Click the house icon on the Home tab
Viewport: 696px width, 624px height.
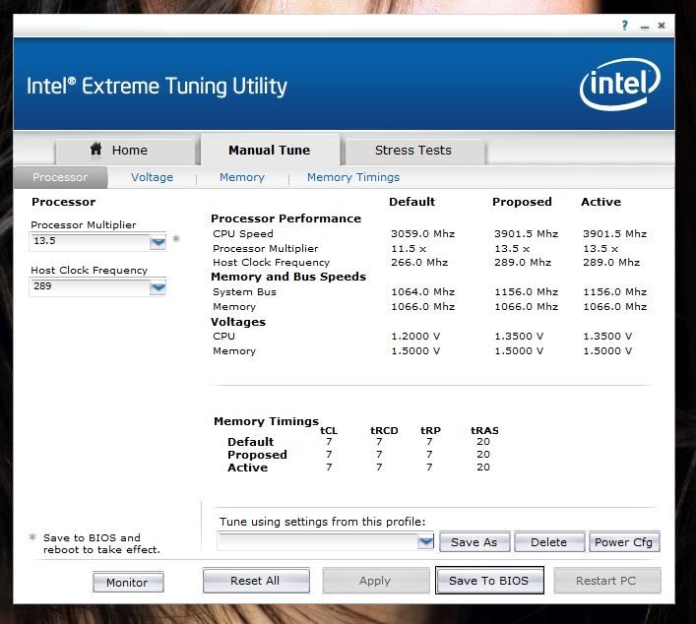click(x=95, y=149)
